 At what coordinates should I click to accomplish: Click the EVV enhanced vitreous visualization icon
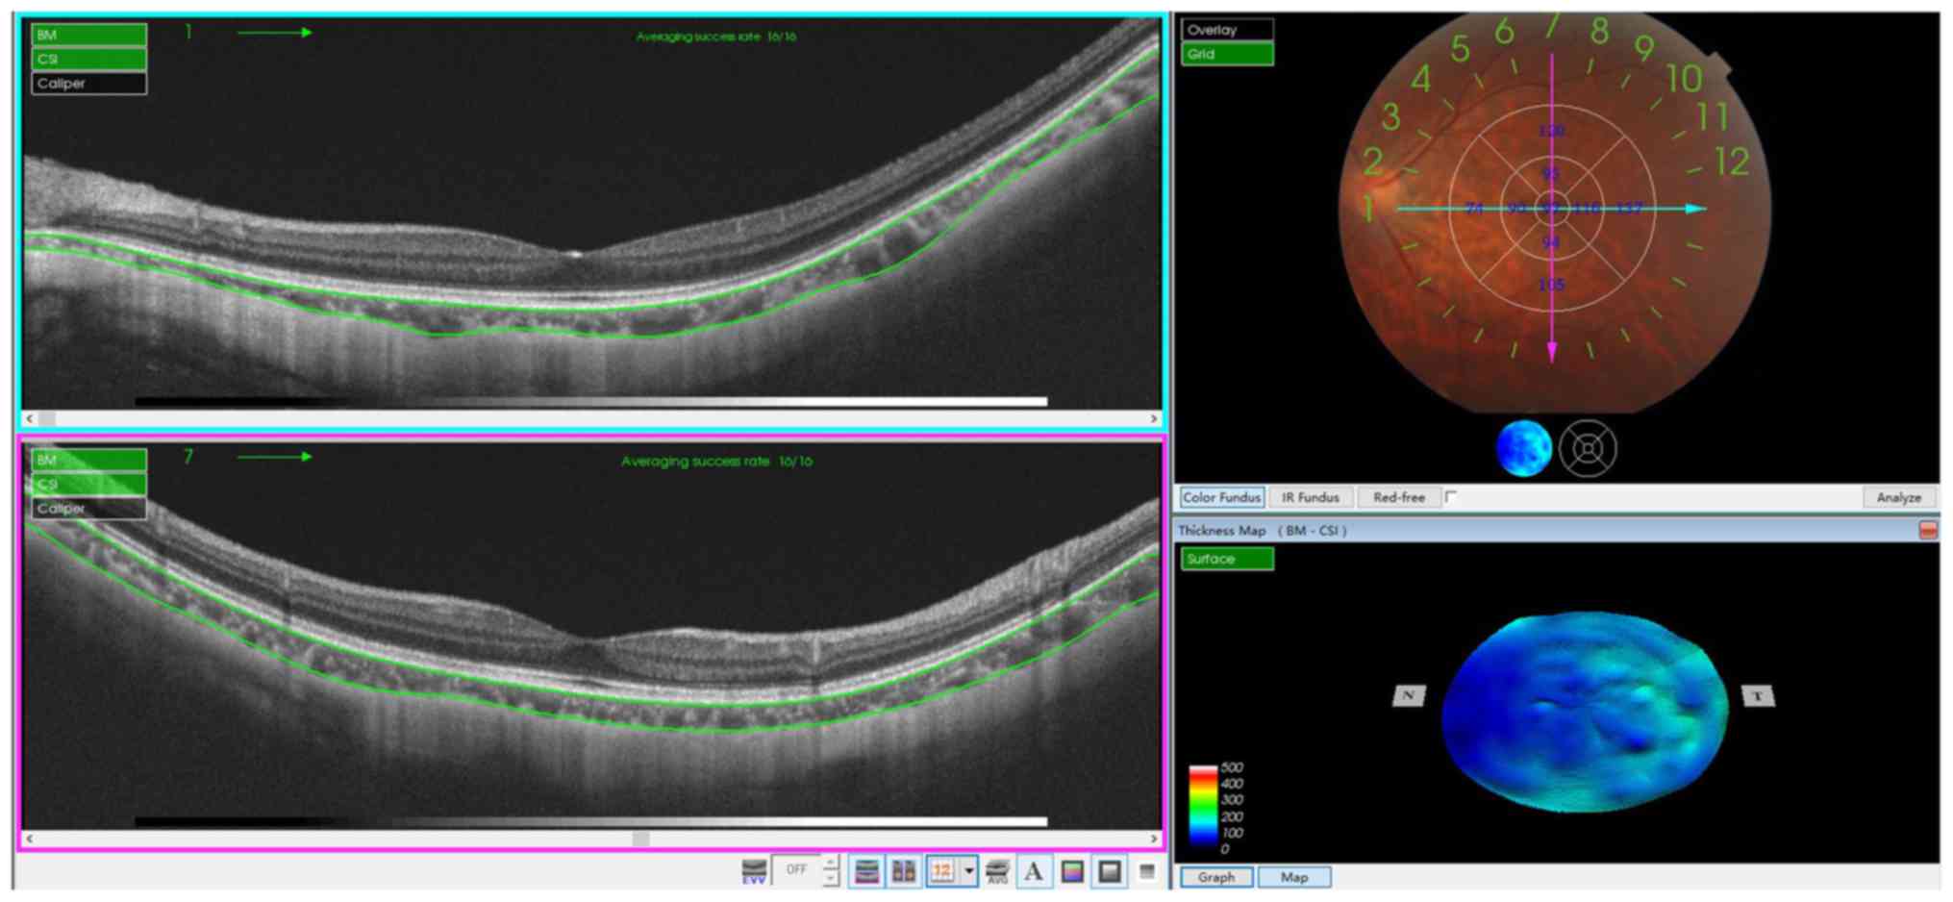[754, 871]
